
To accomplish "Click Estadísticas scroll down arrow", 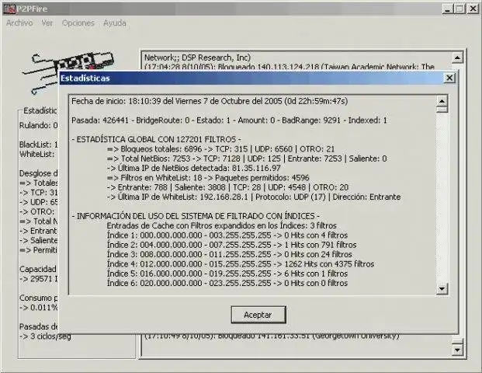I will tap(442, 288).
